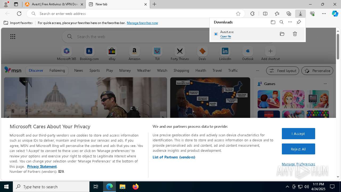Open the app launcher grid icon
This screenshot has height=192, width=341.
(x=13, y=37)
